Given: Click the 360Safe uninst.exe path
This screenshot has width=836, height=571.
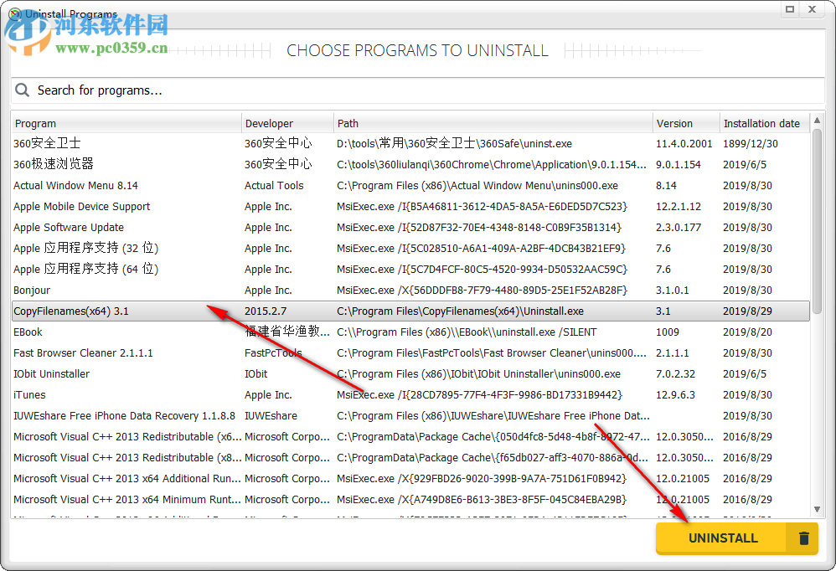Looking at the screenshot, I should point(454,143).
